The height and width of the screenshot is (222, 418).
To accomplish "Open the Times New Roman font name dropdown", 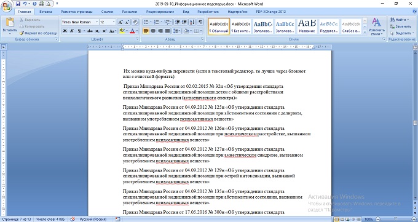I will (97, 22).
